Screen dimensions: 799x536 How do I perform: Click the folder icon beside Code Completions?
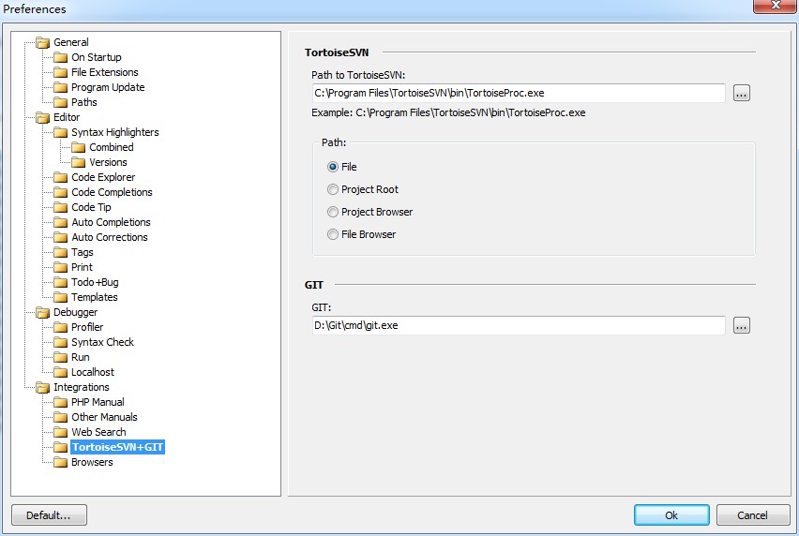click(61, 192)
